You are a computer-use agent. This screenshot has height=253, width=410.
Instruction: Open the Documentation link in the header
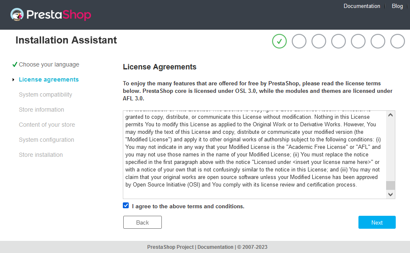coord(361,6)
